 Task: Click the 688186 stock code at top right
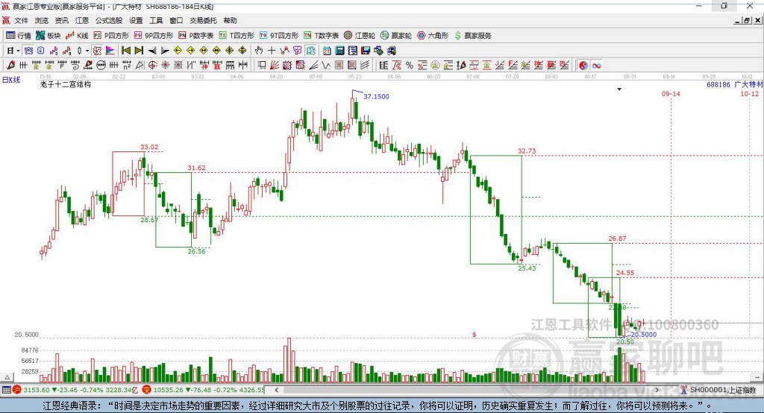point(718,85)
